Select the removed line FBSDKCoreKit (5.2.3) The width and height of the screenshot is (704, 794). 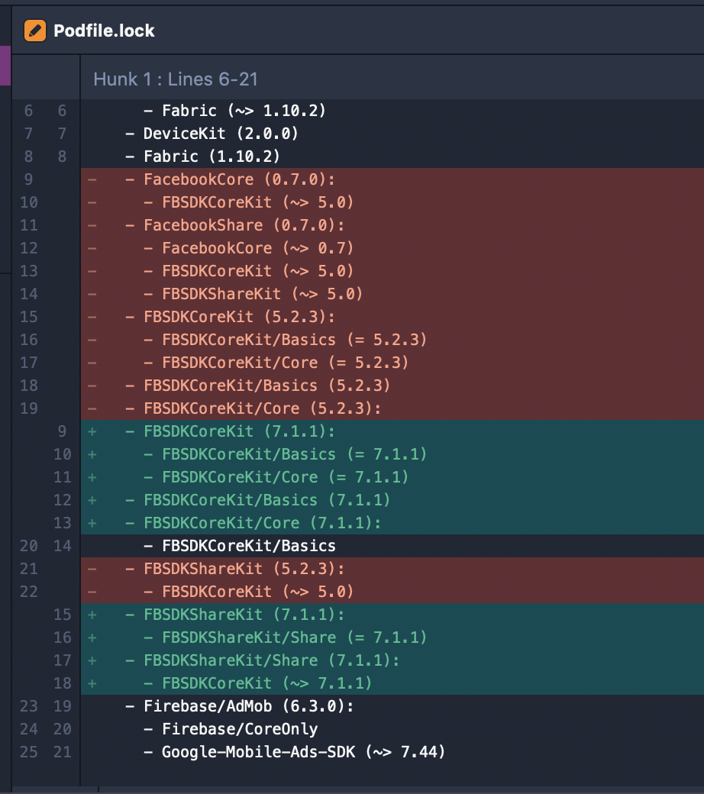tap(392, 317)
